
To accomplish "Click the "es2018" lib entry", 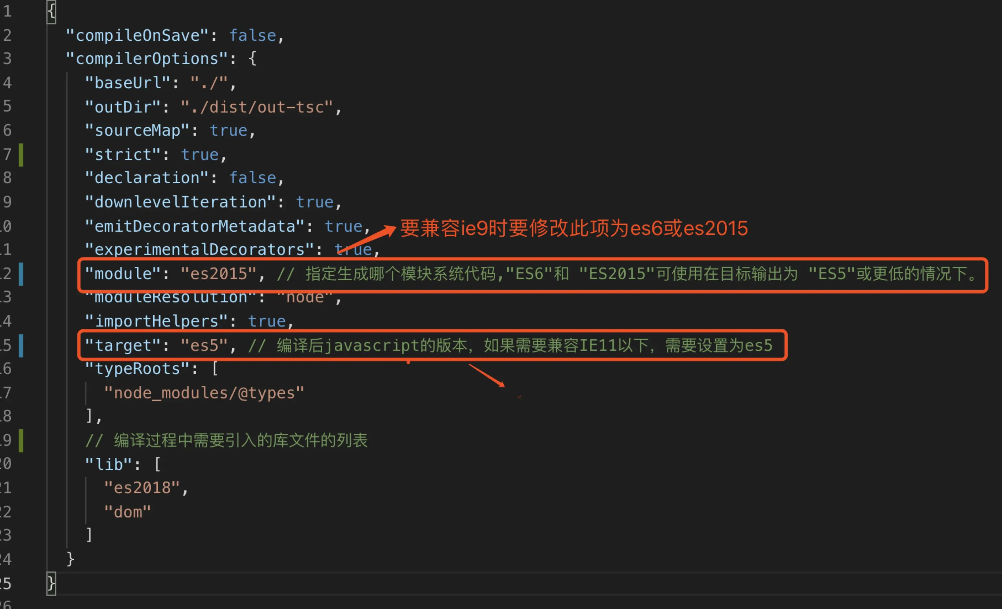I will 142,488.
